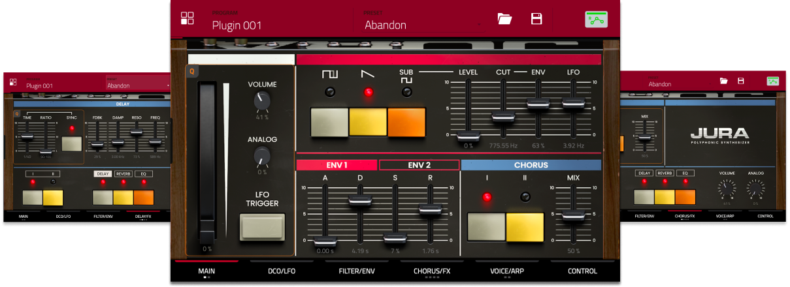Click the REVERB button in the left panel
The height and width of the screenshot is (287, 790).
click(123, 174)
